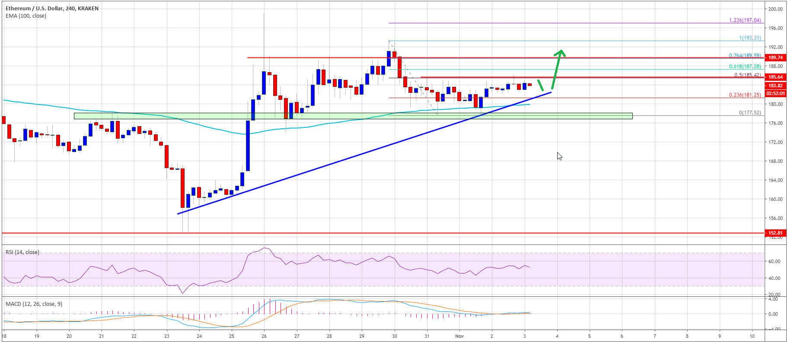Click the 0.764(189.59) Fibonacci label
788x343 pixels.
click(745, 56)
